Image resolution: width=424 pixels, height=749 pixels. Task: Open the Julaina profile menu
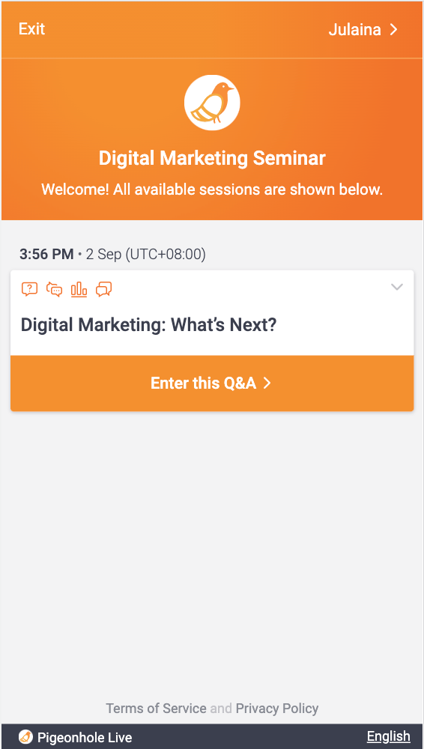point(363,30)
